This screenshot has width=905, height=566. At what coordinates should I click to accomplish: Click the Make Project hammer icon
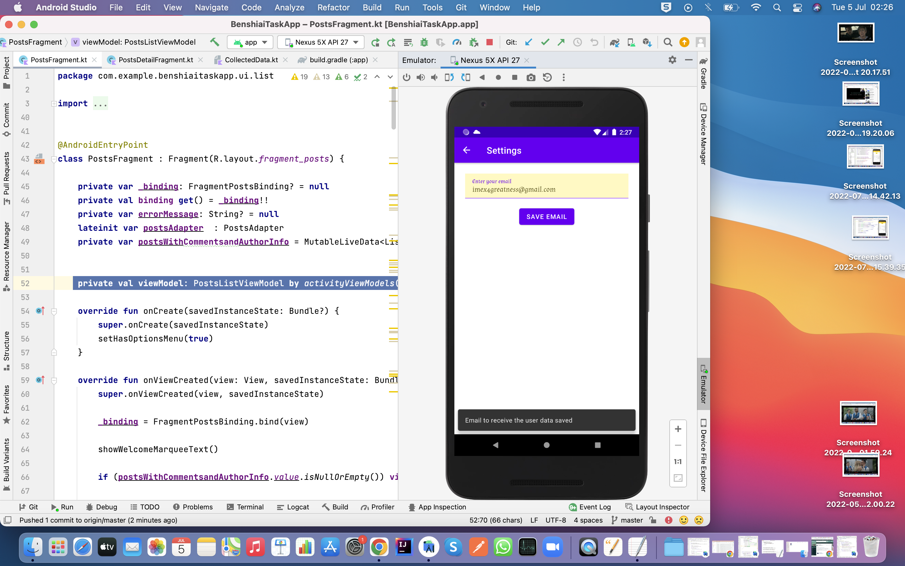(x=215, y=42)
